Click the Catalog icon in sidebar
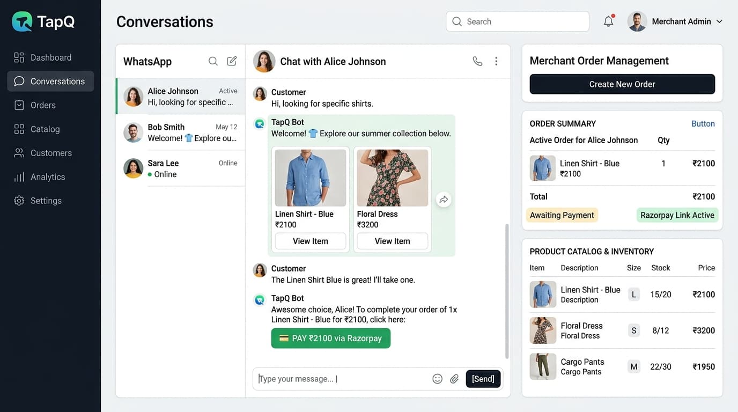Viewport: 738px width, 412px height. (19, 129)
